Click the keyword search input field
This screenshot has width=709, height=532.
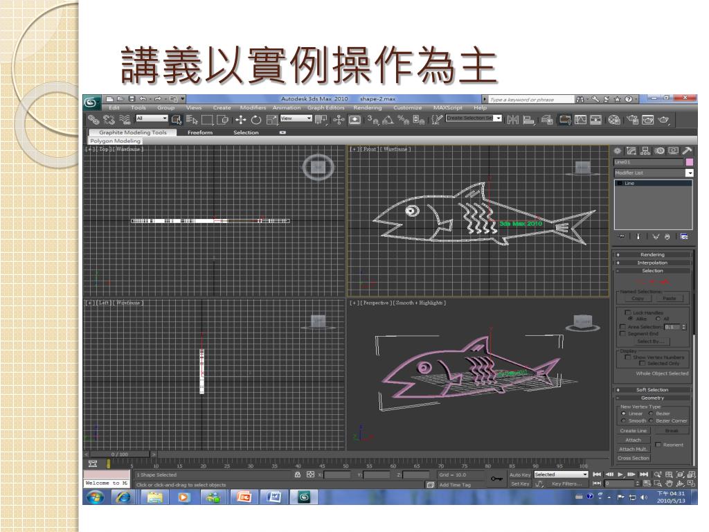530,99
